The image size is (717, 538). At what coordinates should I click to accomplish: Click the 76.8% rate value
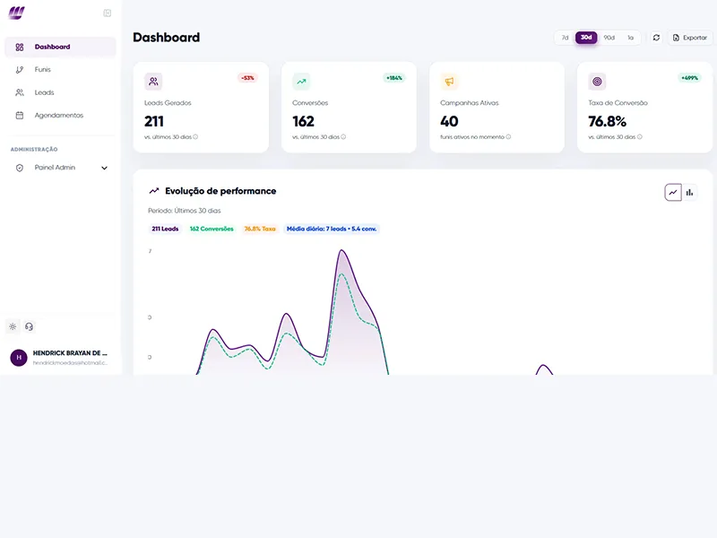pyautogui.click(x=608, y=121)
